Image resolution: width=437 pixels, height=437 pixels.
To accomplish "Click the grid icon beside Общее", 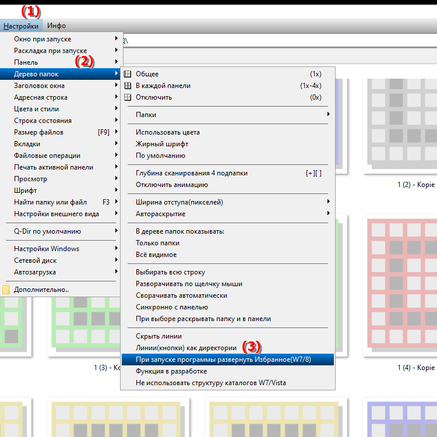I will [128, 74].
